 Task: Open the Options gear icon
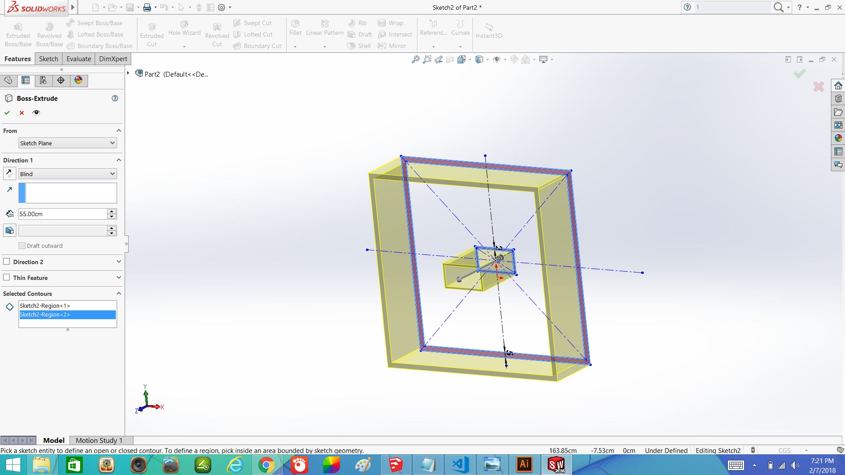point(221,7)
